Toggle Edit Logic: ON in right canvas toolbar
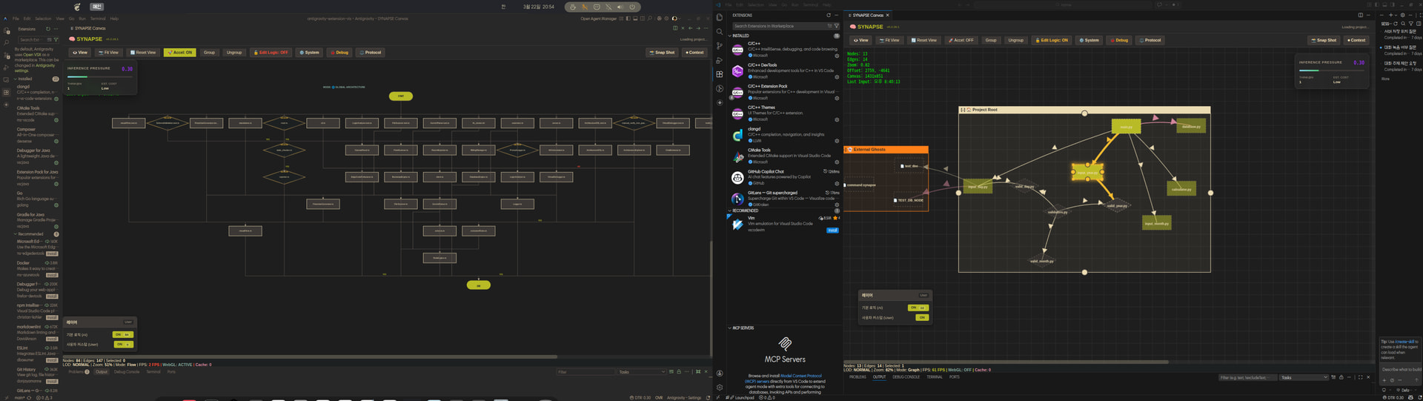This screenshot has width=1423, height=401. point(1052,40)
